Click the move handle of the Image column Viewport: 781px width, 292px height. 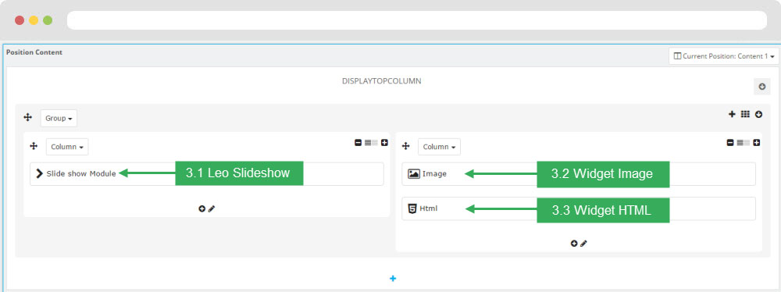coord(406,146)
